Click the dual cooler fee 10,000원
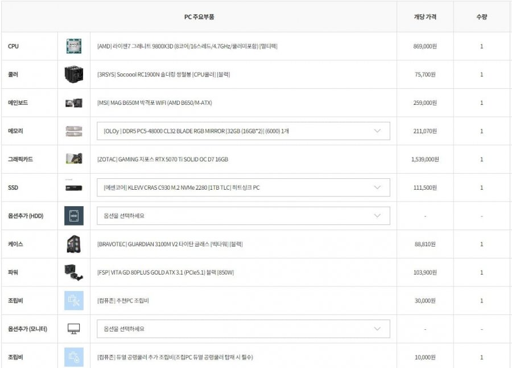Image resolution: width=512 pixels, height=368 pixels. pos(425,357)
